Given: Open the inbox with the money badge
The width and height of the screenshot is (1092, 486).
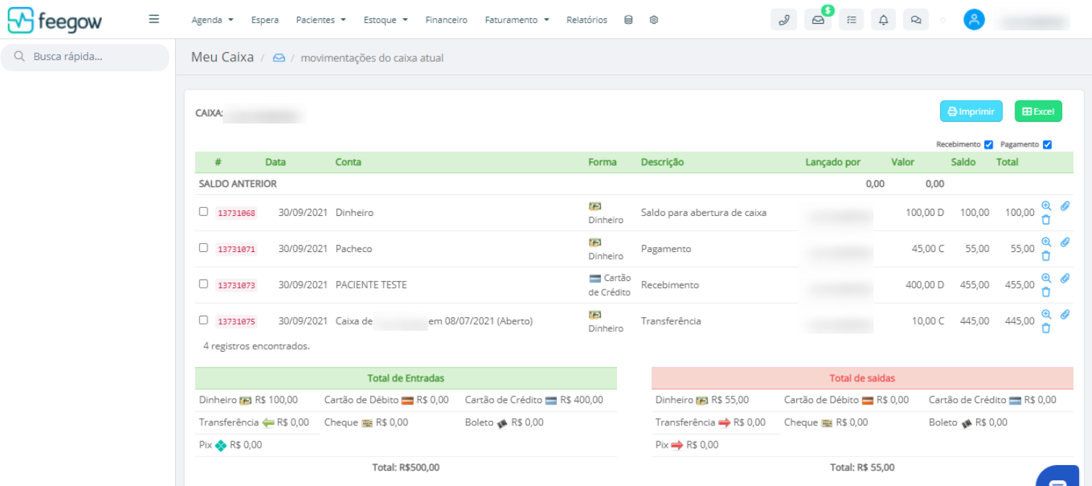Looking at the screenshot, I should pyautogui.click(x=817, y=19).
